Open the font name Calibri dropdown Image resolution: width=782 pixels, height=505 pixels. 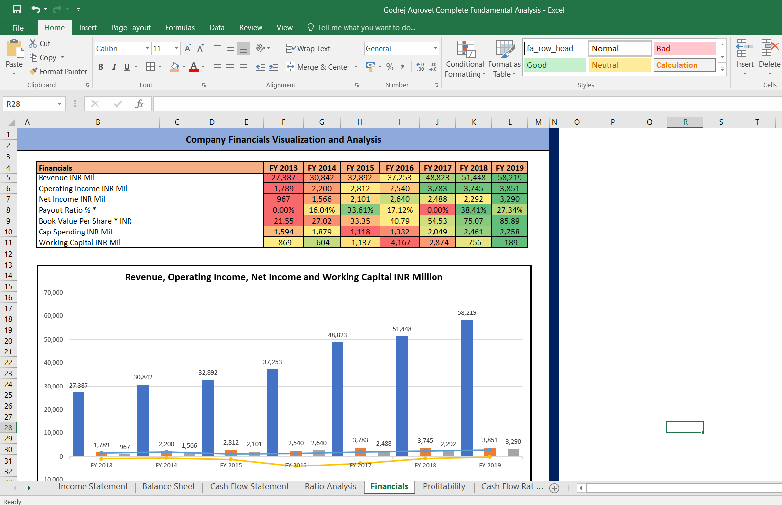(x=147, y=48)
